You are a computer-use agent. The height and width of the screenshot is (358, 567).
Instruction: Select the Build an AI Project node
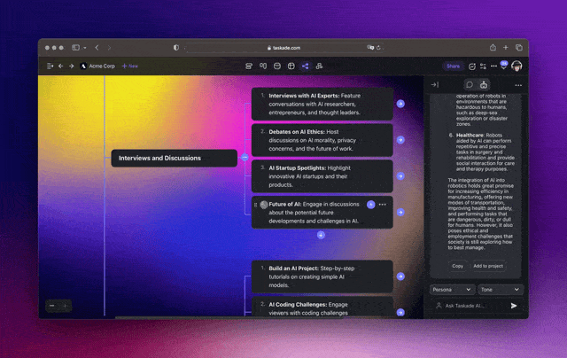[322, 276]
